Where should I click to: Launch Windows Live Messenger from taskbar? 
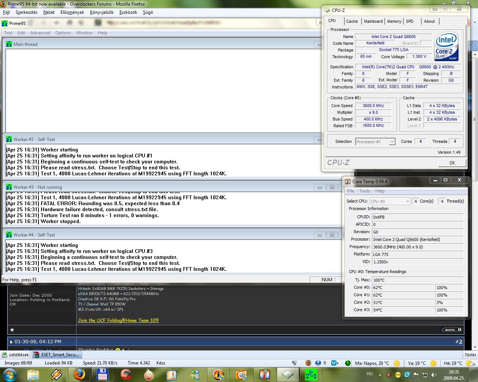[195, 375]
